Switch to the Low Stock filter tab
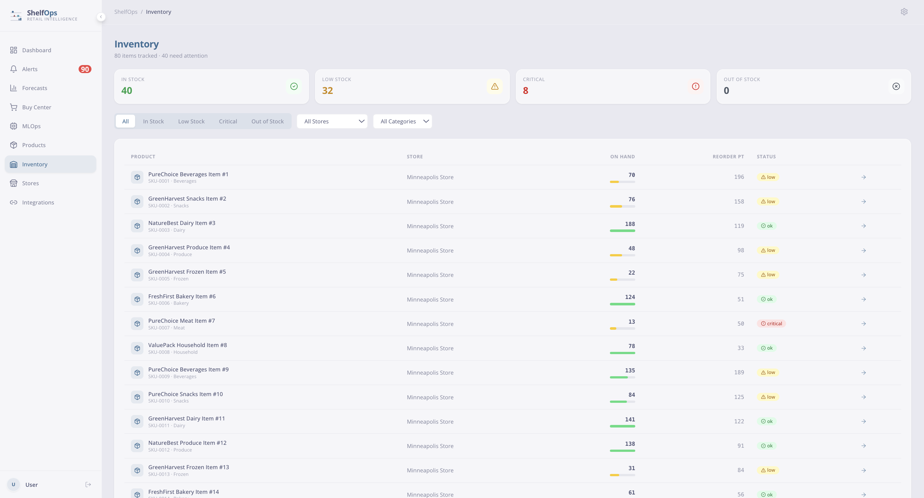 coord(191,121)
